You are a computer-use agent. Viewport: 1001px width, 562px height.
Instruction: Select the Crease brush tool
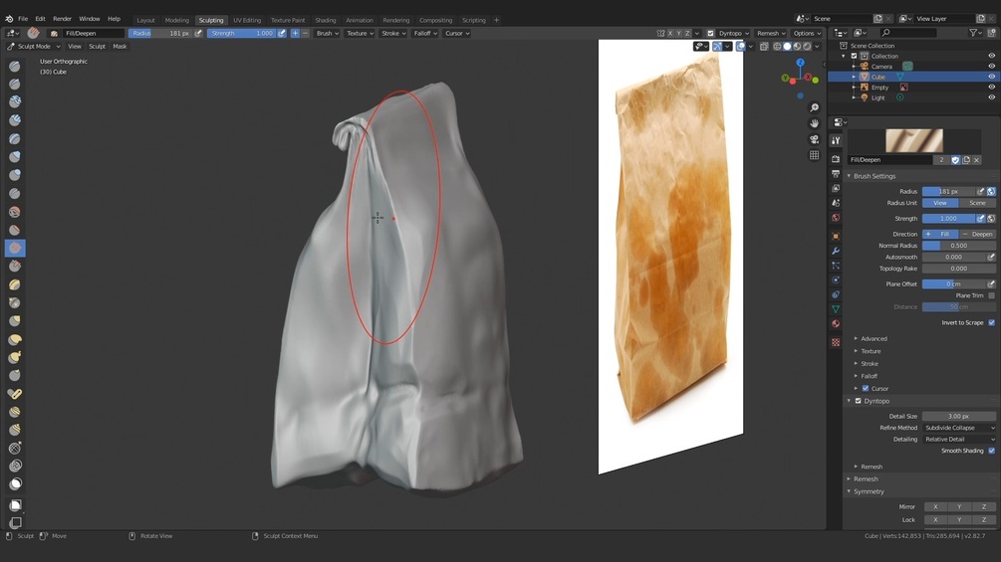point(15,193)
